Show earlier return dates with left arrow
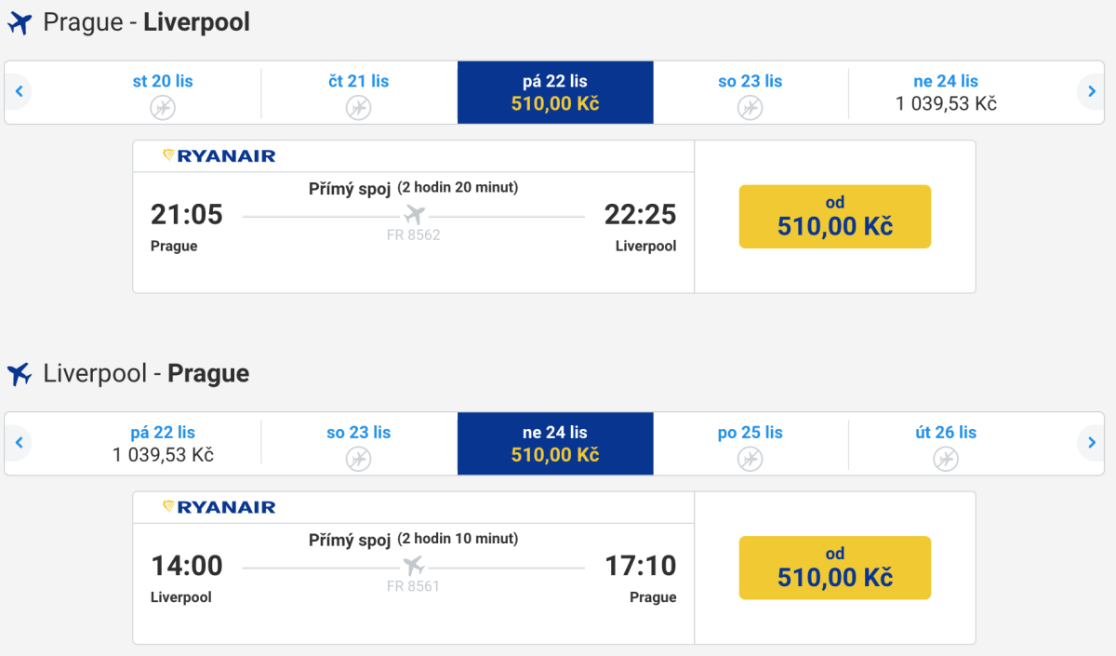The width and height of the screenshot is (1116, 656). click(x=19, y=443)
